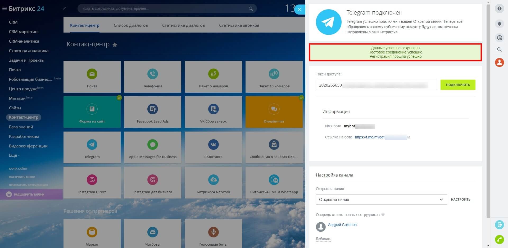Open the Маркет partner tile

point(92,234)
